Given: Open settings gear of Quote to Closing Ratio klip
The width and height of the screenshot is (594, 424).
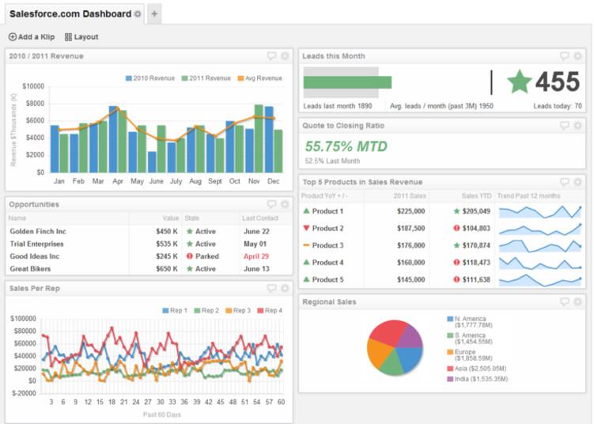Looking at the screenshot, I should [x=577, y=126].
